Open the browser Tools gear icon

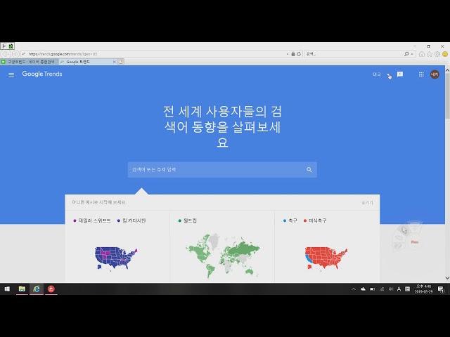point(437,54)
